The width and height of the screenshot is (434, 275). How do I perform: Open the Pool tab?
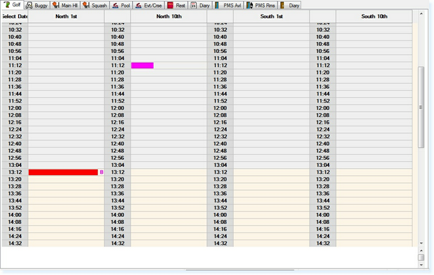click(x=121, y=6)
